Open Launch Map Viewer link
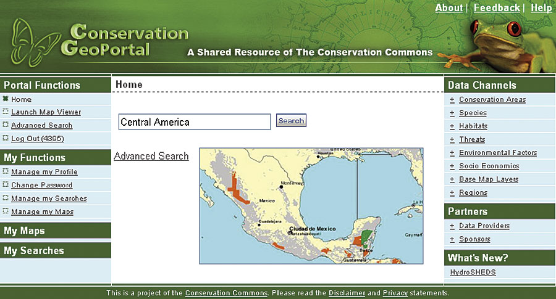Viewport: 556px width, 299px height. (x=46, y=112)
